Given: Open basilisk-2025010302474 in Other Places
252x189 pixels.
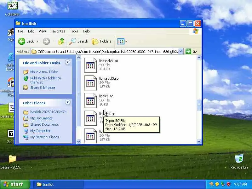Looking at the screenshot, I should [x=48, y=112].
